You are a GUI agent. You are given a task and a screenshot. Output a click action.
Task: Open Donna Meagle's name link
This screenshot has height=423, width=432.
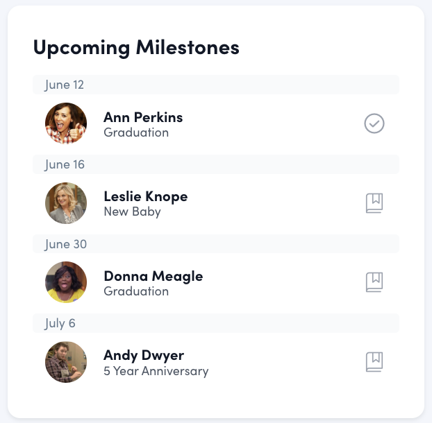[x=153, y=276]
